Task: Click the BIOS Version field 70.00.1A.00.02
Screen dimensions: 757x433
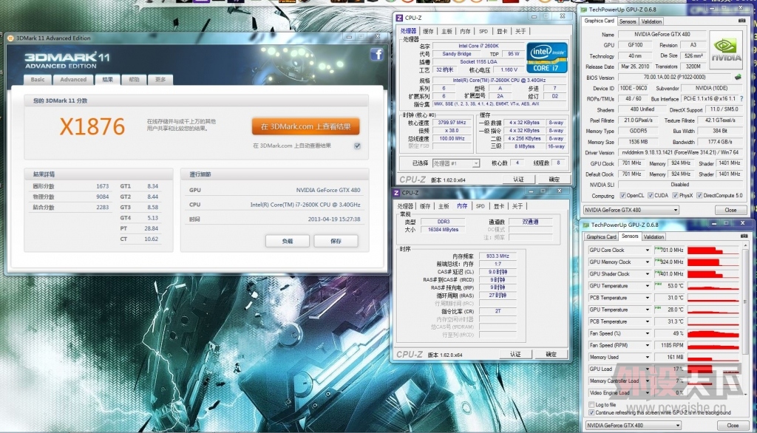Action: click(674, 78)
